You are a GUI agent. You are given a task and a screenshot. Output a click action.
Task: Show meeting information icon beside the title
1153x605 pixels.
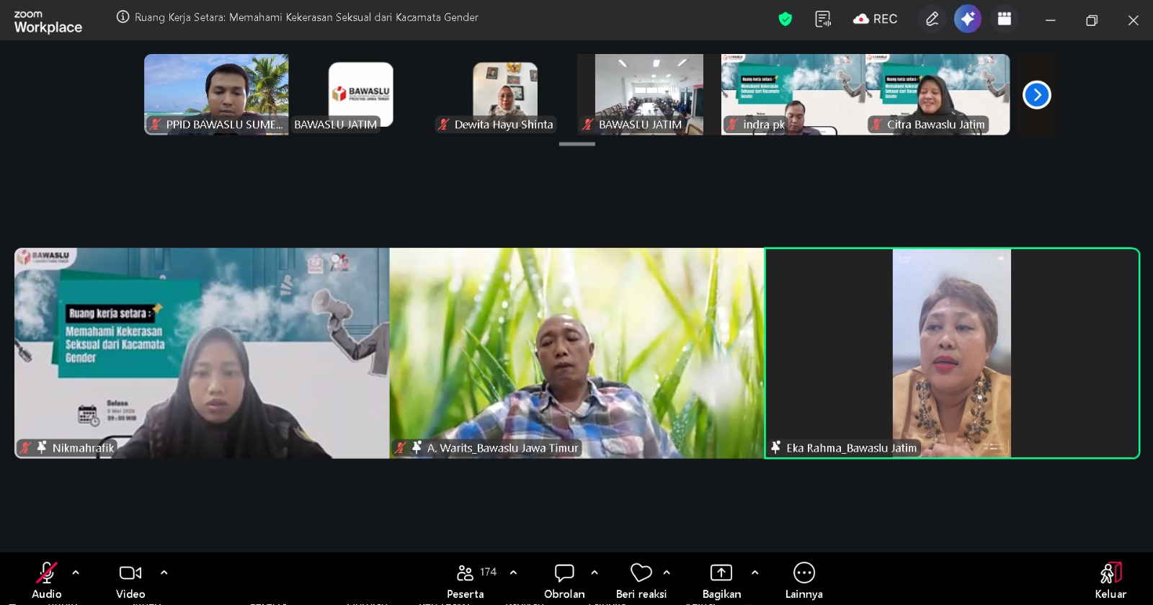[123, 17]
